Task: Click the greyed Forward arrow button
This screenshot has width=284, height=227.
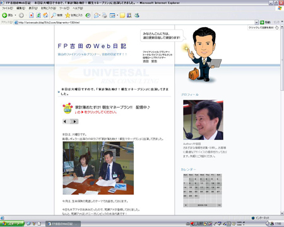Action: pos(21,15)
